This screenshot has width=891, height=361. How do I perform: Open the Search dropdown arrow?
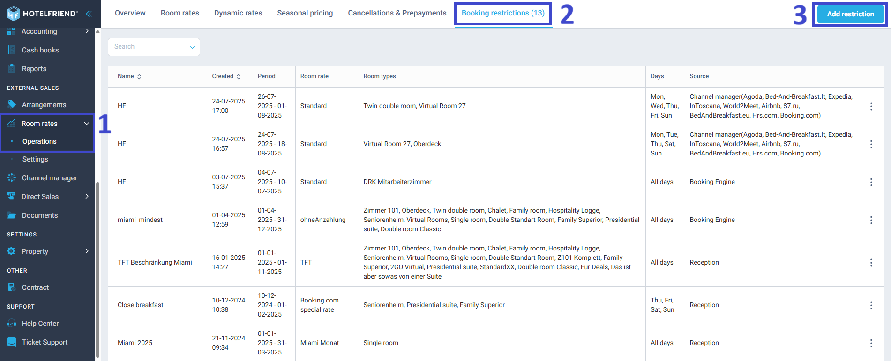point(192,47)
